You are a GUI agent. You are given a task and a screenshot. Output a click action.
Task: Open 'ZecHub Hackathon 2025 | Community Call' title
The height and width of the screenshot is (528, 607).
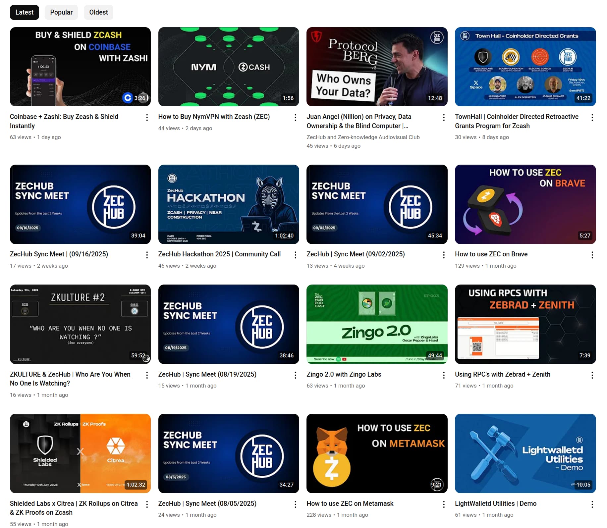pyautogui.click(x=219, y=254)
